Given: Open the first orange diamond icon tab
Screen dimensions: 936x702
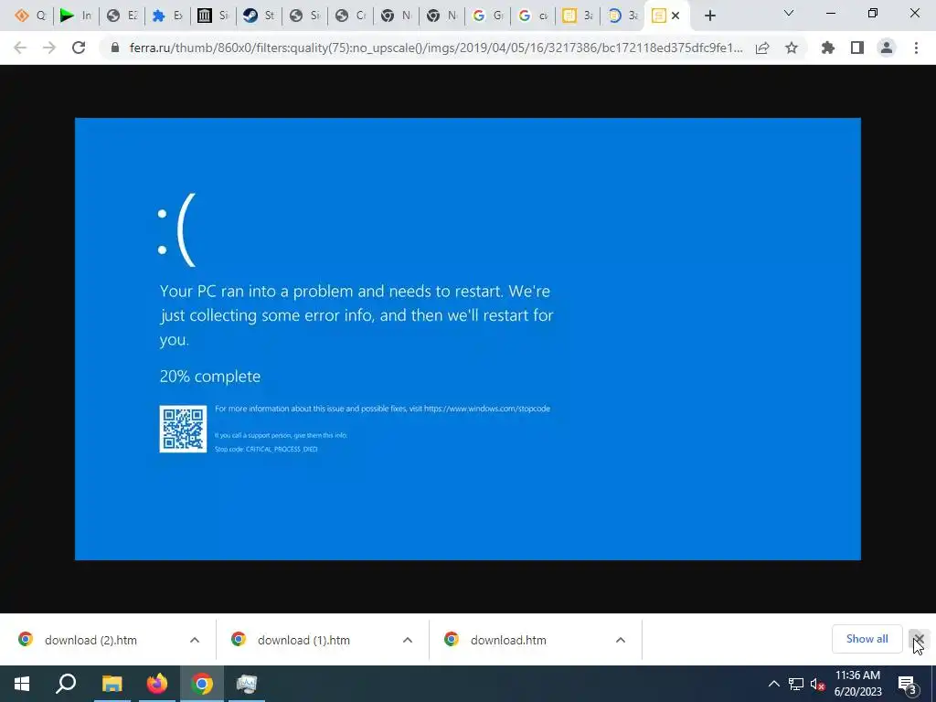Looking at the screenshot, I should [30, 16].
